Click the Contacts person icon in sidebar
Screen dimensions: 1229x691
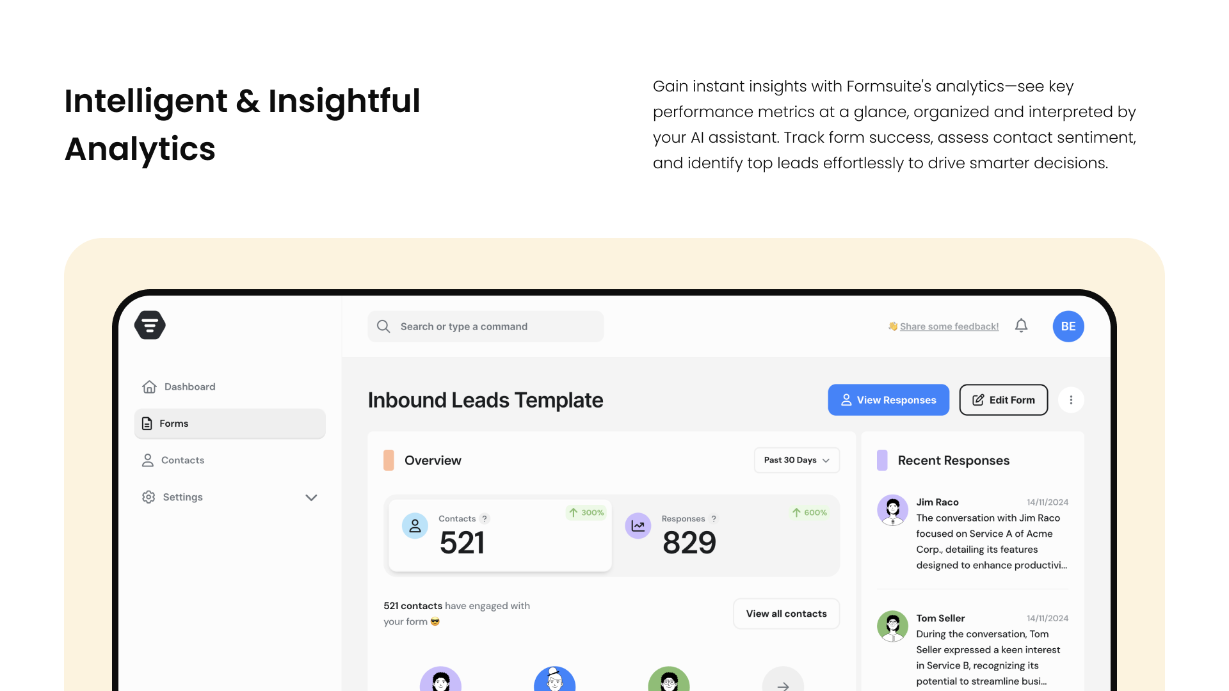point(148,459)
